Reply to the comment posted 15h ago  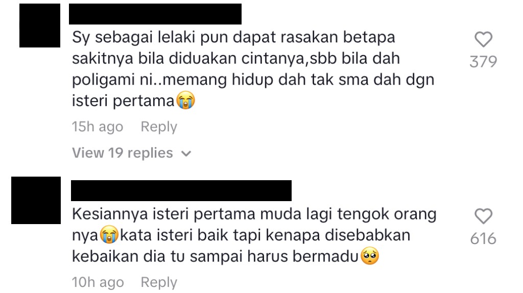pos(159,127)
